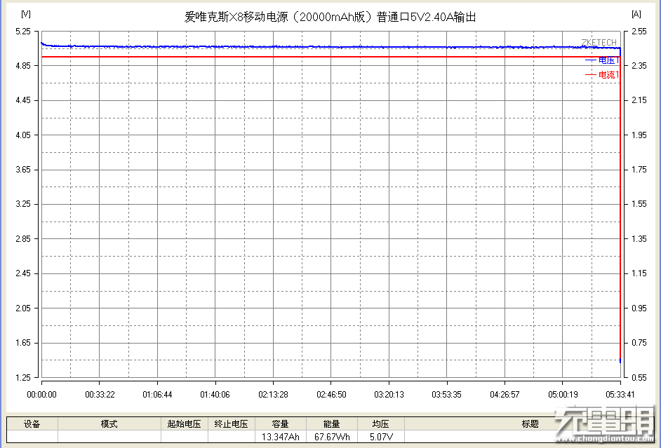This screenshot has height=448, width=661.
Task: Click the 设备 column header
Action: [x=32, y=423]
